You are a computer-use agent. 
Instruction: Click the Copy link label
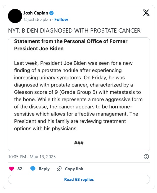coord(74,169)
